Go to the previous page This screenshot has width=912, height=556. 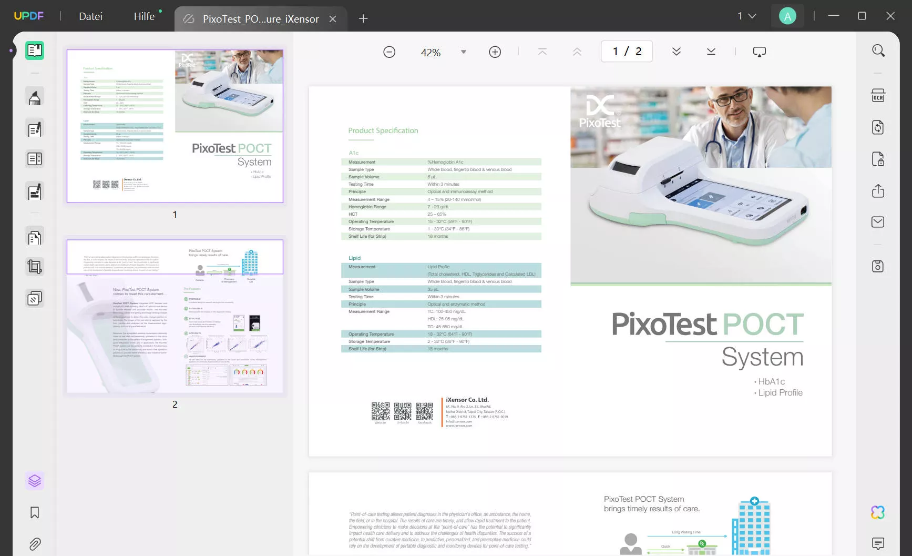577,52
